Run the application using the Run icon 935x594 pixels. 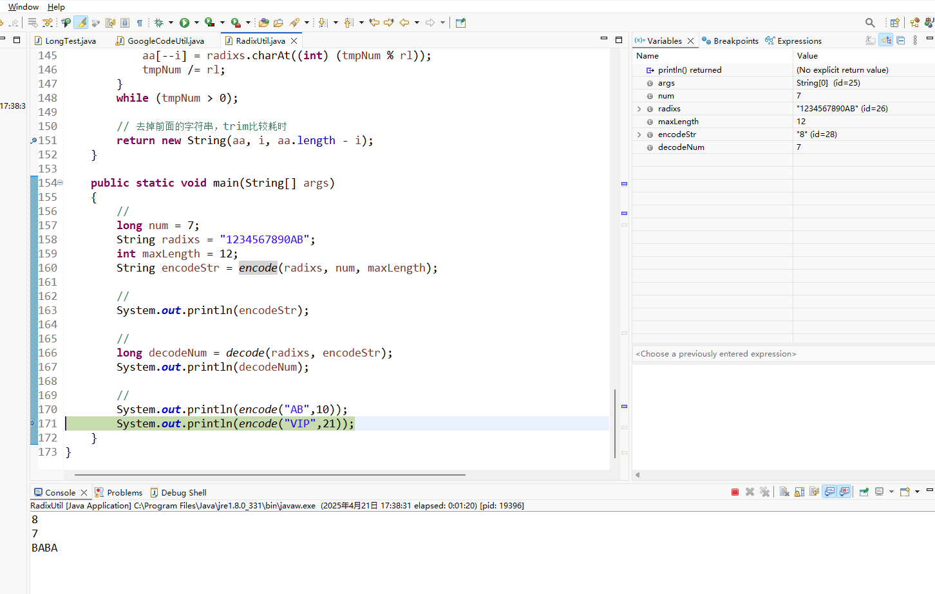[x=184, y=22]
